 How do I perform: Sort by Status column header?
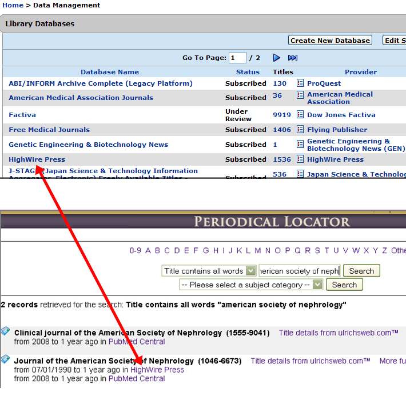click(248, 72)
